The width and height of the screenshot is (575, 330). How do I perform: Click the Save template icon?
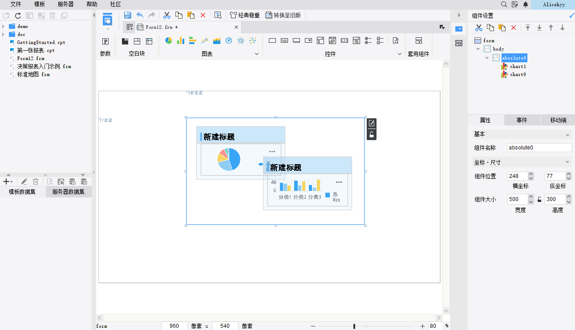(x=127, y=15)
